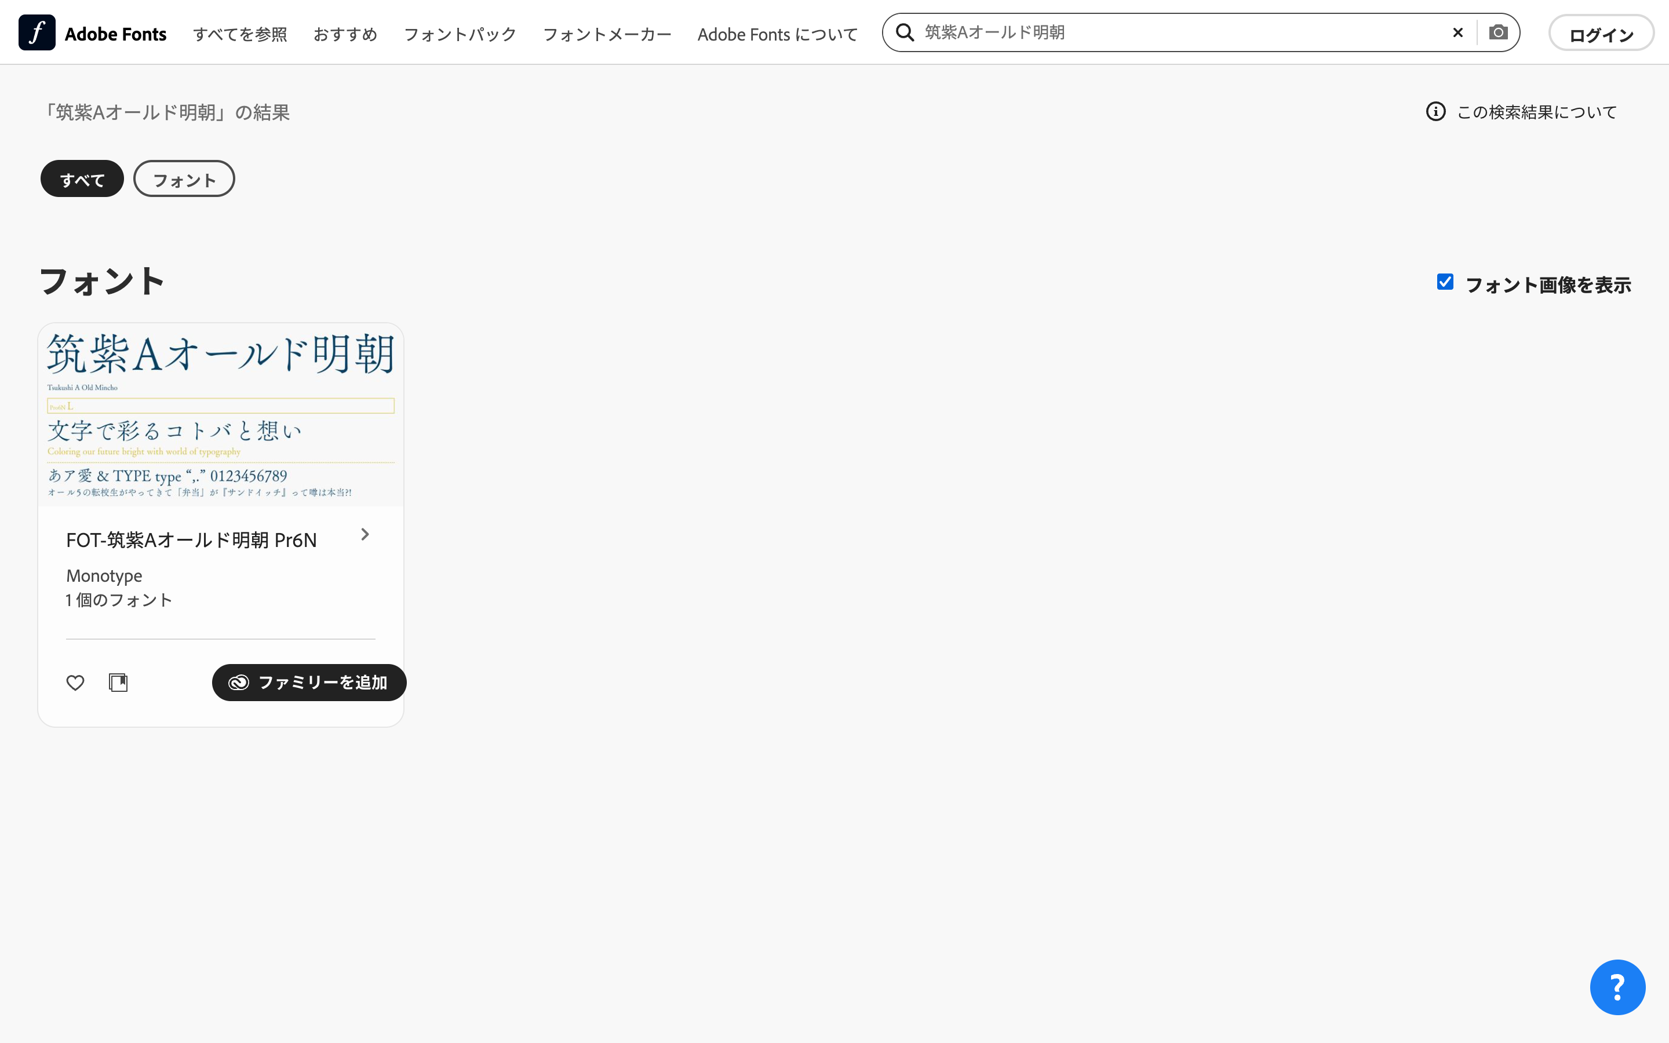Image resolution: width=1669 pixels, height=1043 pixels.
Task: Click the Creative Cloud icon in add button
Action: 239,682
